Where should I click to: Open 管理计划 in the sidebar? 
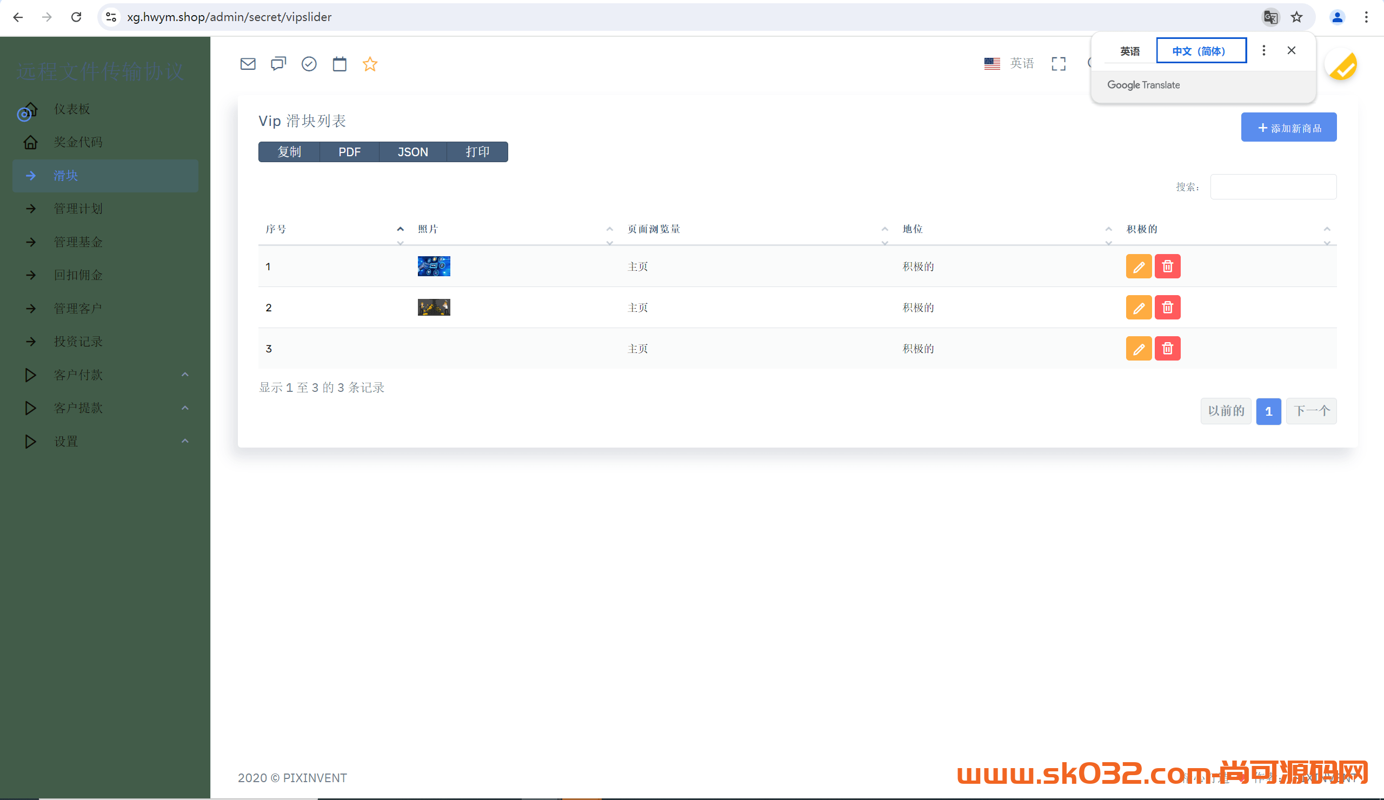[78, 209]
